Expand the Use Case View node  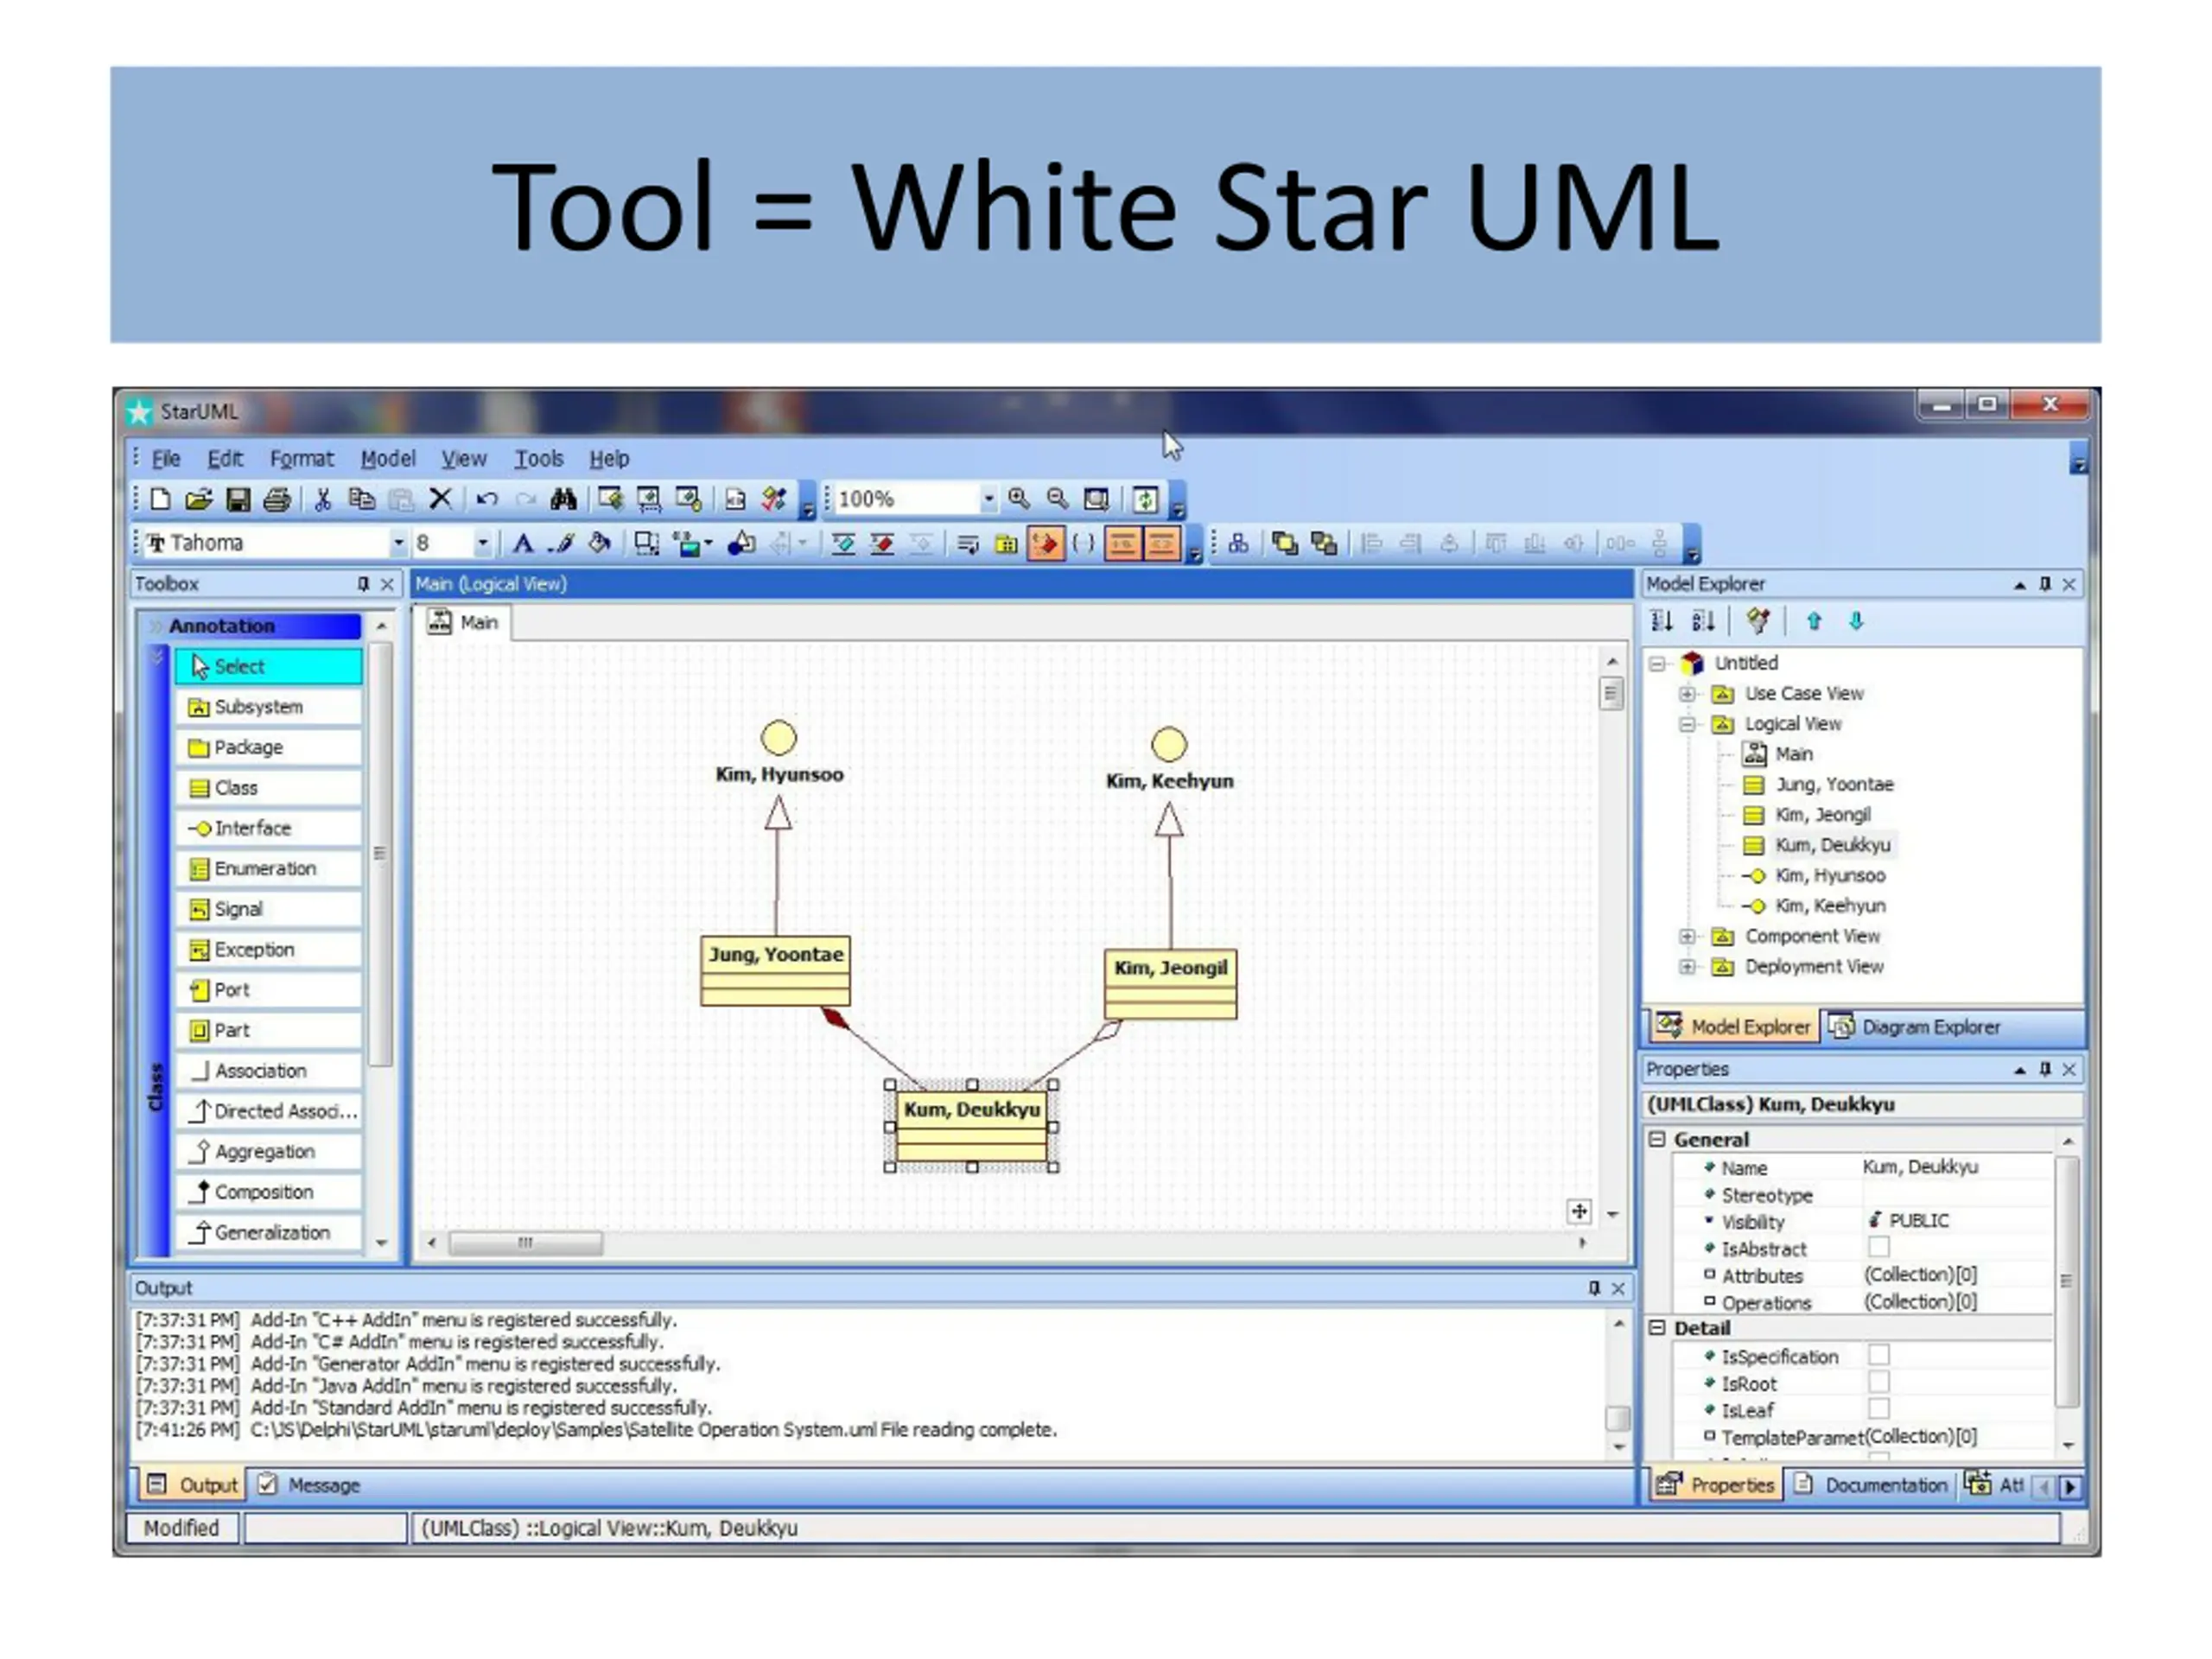(x=1687, y=693)
